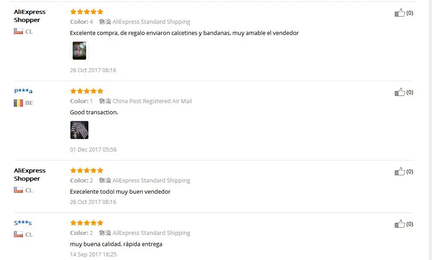The height and width of the screenshot is (260, 432).
Task: Click five-star rating of first review
Action: [x=87, y=12]
